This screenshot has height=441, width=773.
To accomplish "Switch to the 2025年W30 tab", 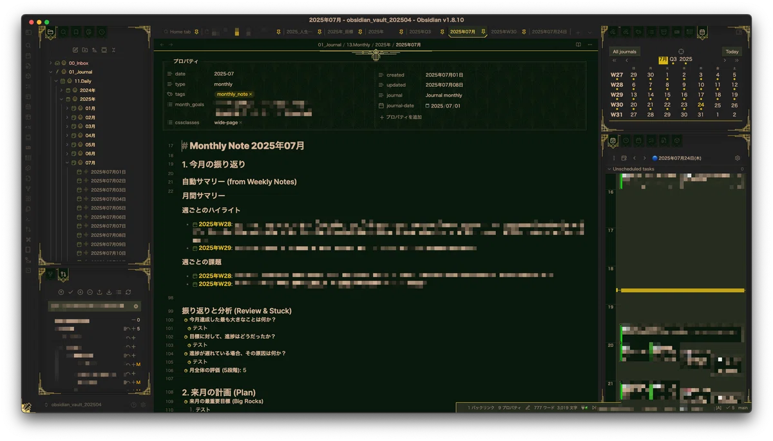I will click(x=503, y=32).
